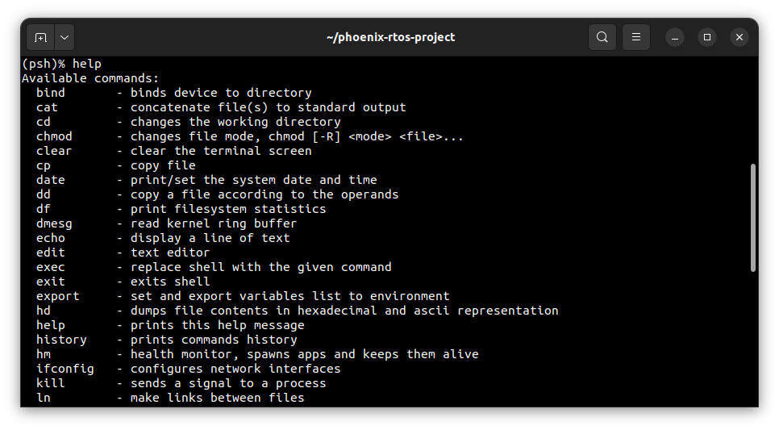The height and width of the screenshot is (430, 779).
Task: Click the typed 'help' command at the prompt
Action: tap(87, 64)
